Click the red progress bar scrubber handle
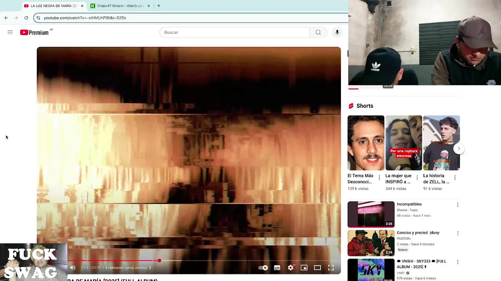The height and width of the screenshot is (281, 501). coord(159,260)
